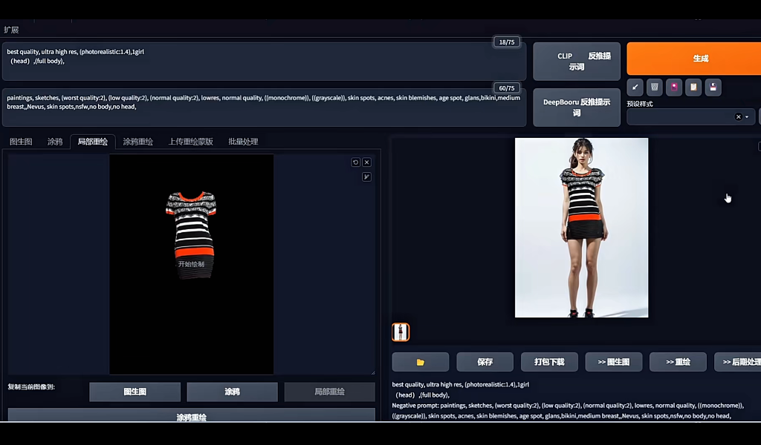Viewport: 761px width, 445px height.
Task: Click the 18/75 token counter
Action: (507, 42)
